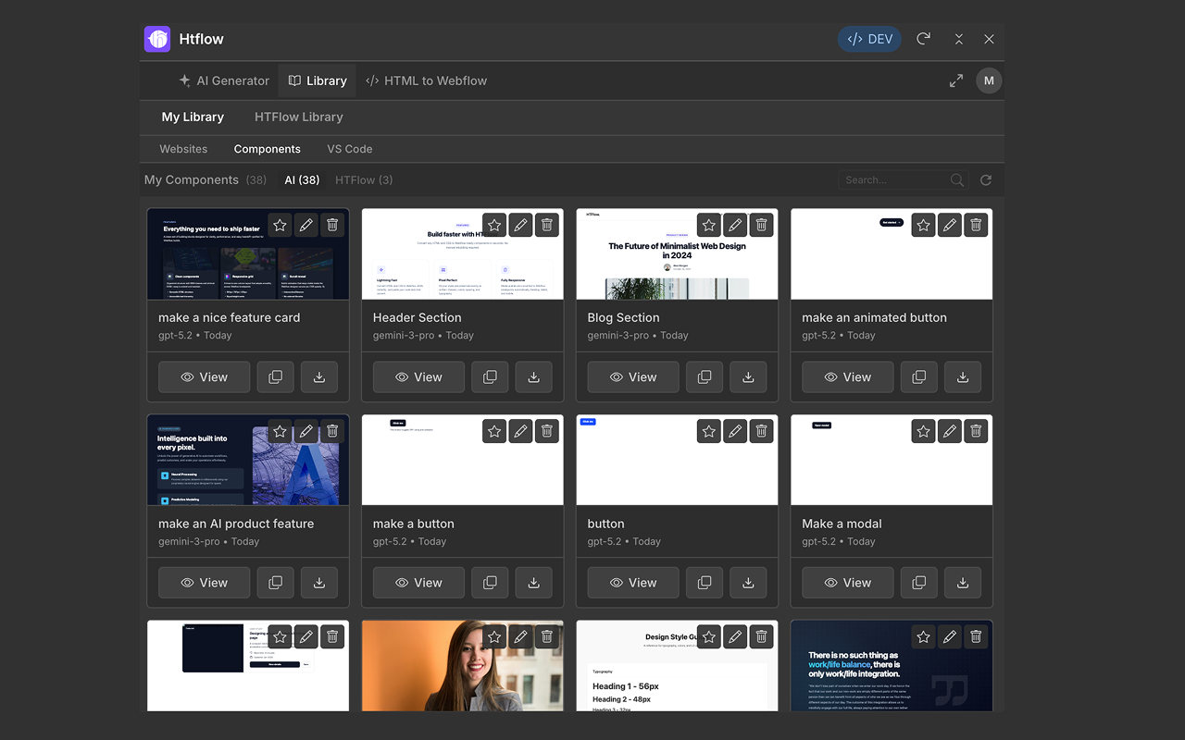
Task: Open the AI Generator tab
Action: (224, 80)
